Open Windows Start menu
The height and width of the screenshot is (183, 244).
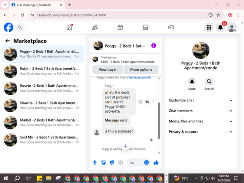[6, 178]
